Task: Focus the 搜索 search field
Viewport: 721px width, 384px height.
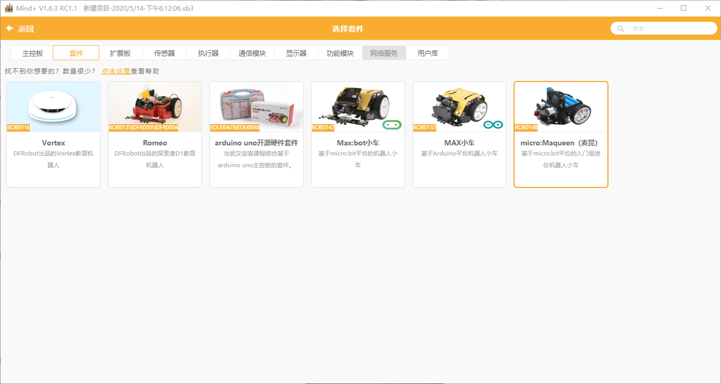Action: tap(664, 29)
